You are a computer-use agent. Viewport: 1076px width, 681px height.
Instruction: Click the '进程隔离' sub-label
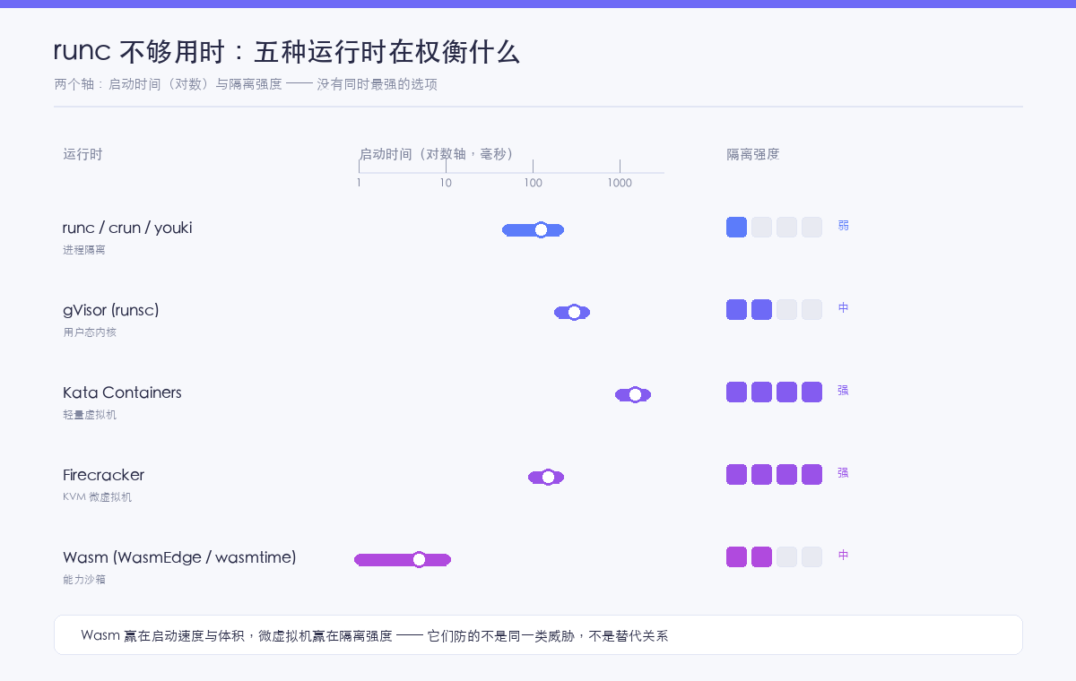tap(84, 250)
